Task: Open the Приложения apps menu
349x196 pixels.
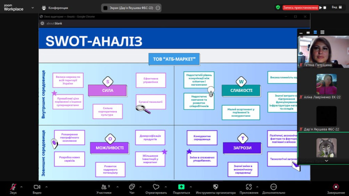Action: point(248,187)
